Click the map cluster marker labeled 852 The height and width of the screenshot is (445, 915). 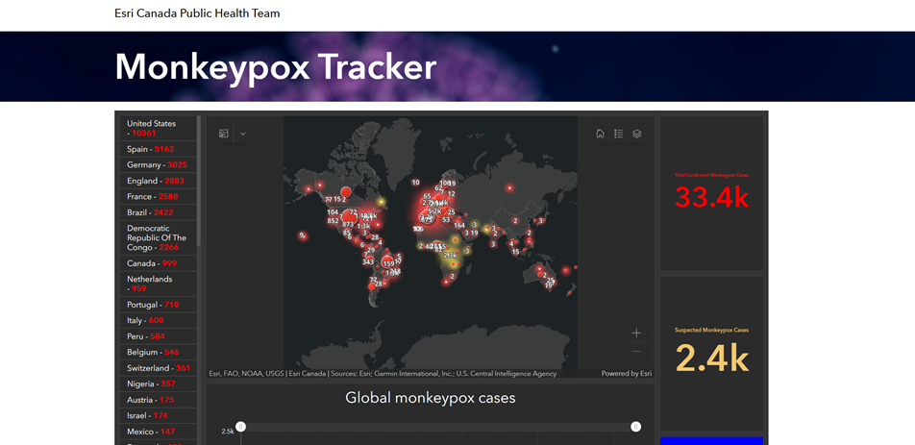point(334,221)
